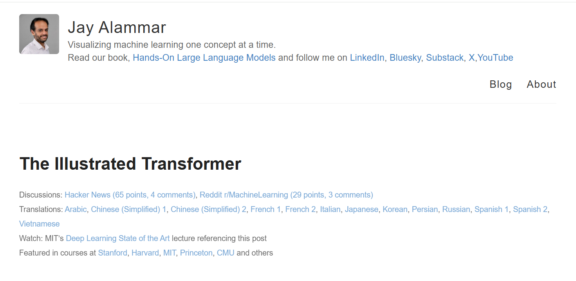Screen dimensions: 576x281
Task: Open the Vietnamese translation
Action: click(x=39, y=223)
